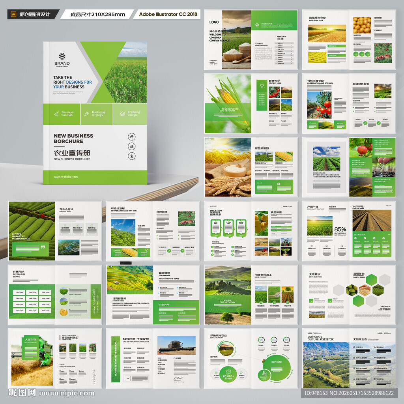The width and height of the screenshot is (404, 404).
Task: Click the 天然原生态 heading
Action: point(359,339)
